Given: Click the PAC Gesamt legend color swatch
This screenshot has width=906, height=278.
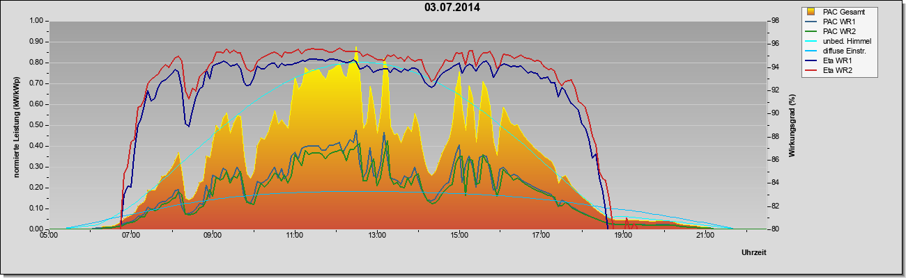Looking at the screenshot, I should [x=813, y=12].
